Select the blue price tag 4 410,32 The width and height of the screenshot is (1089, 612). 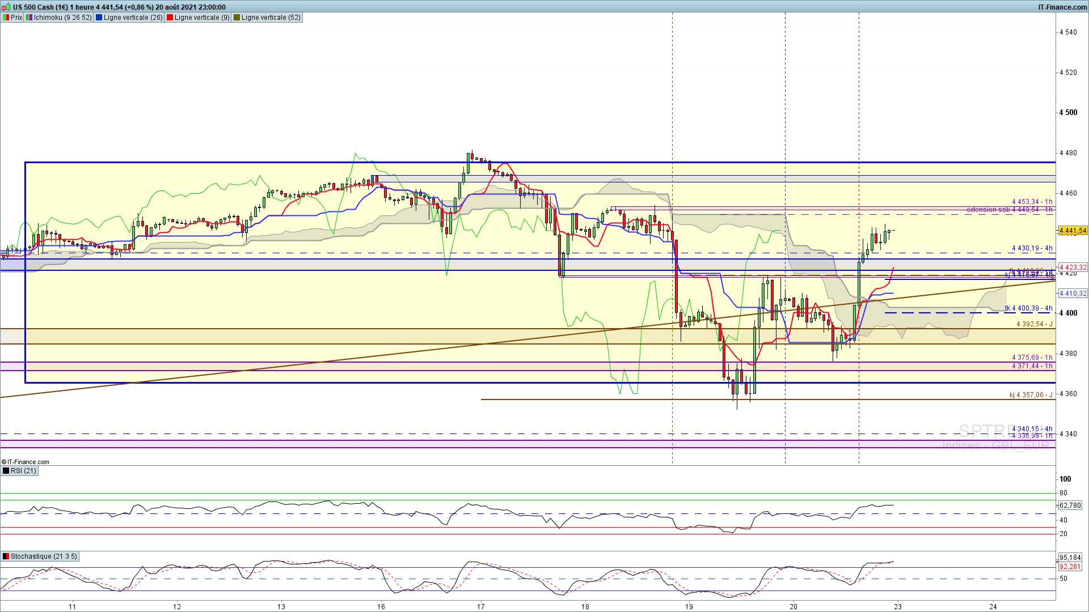coord(1073,294)
